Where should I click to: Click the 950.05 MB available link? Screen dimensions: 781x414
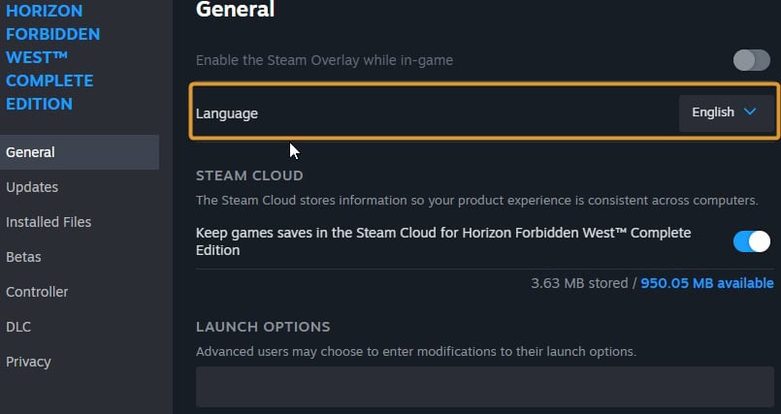coord(707,283)
